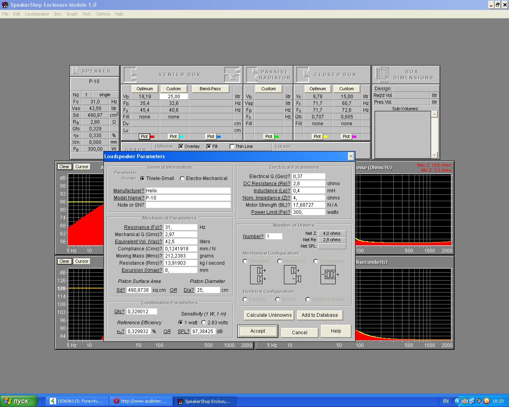Click the Manufacturer text field containing Helix
The height and width of the screenshot is (407, 509).
tap(188, 191)
